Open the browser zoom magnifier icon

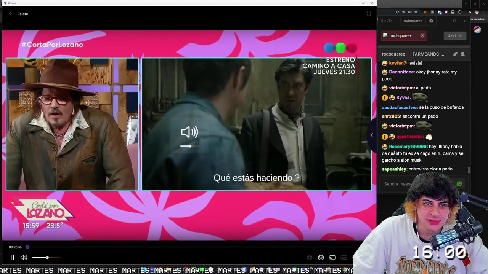click(403, 12)
